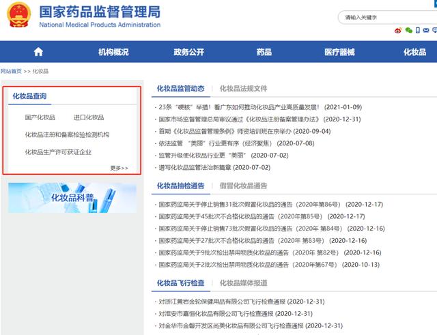Click 更多>> in 化妆品查询 panel
The height and width of the screenshot is (335, 437).
pyautogui.click(x=119, y=168)
